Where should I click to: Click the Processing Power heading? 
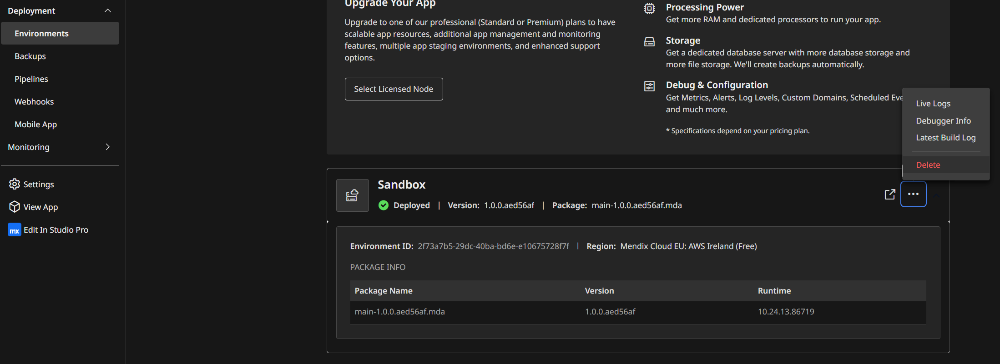tap(705, 7)
